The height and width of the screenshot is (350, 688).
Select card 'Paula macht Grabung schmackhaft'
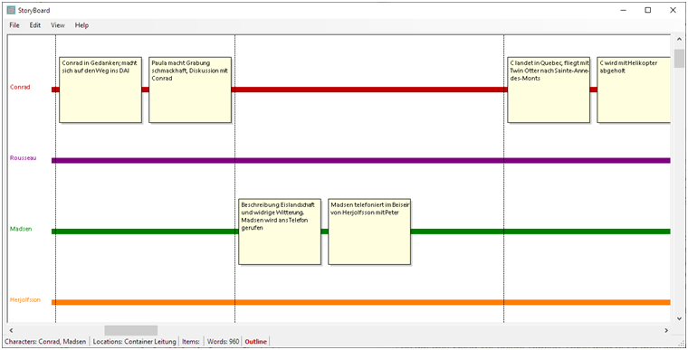190,90
